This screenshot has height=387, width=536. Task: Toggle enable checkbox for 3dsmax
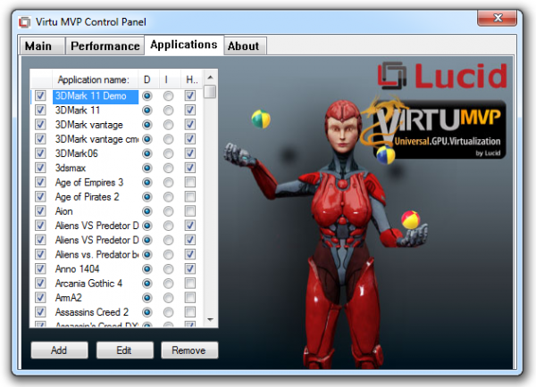coord(41,168)
